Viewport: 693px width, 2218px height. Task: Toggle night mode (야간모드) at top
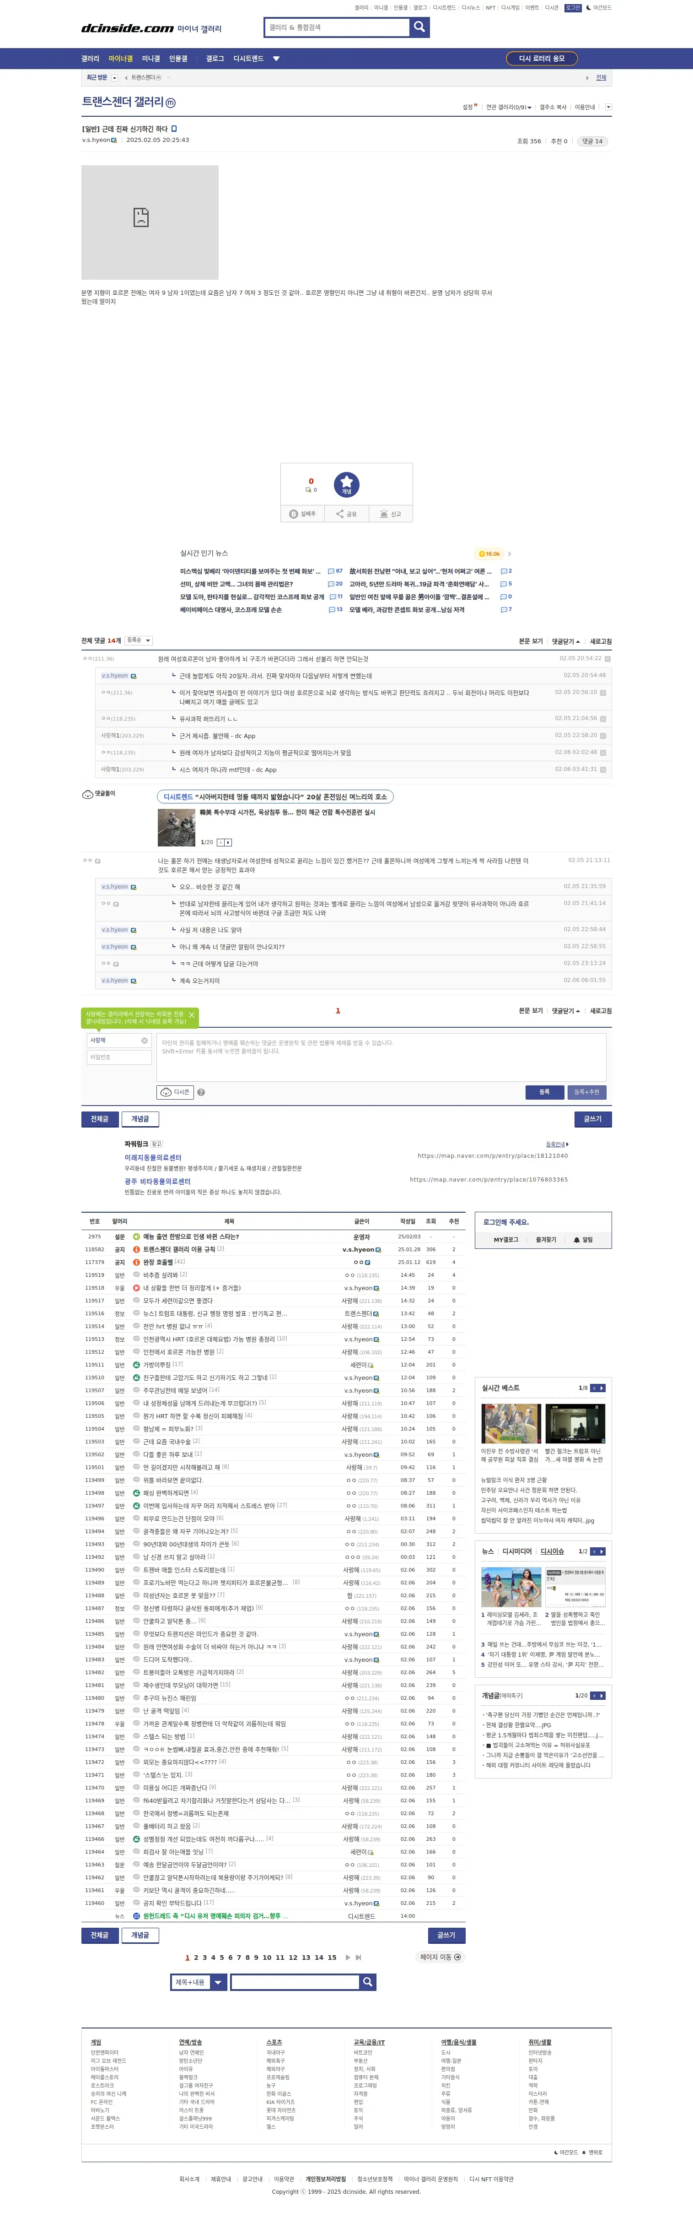[x=598, y=8]
